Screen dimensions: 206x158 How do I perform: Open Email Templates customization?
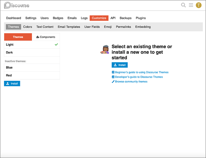(x=69, y=27)
